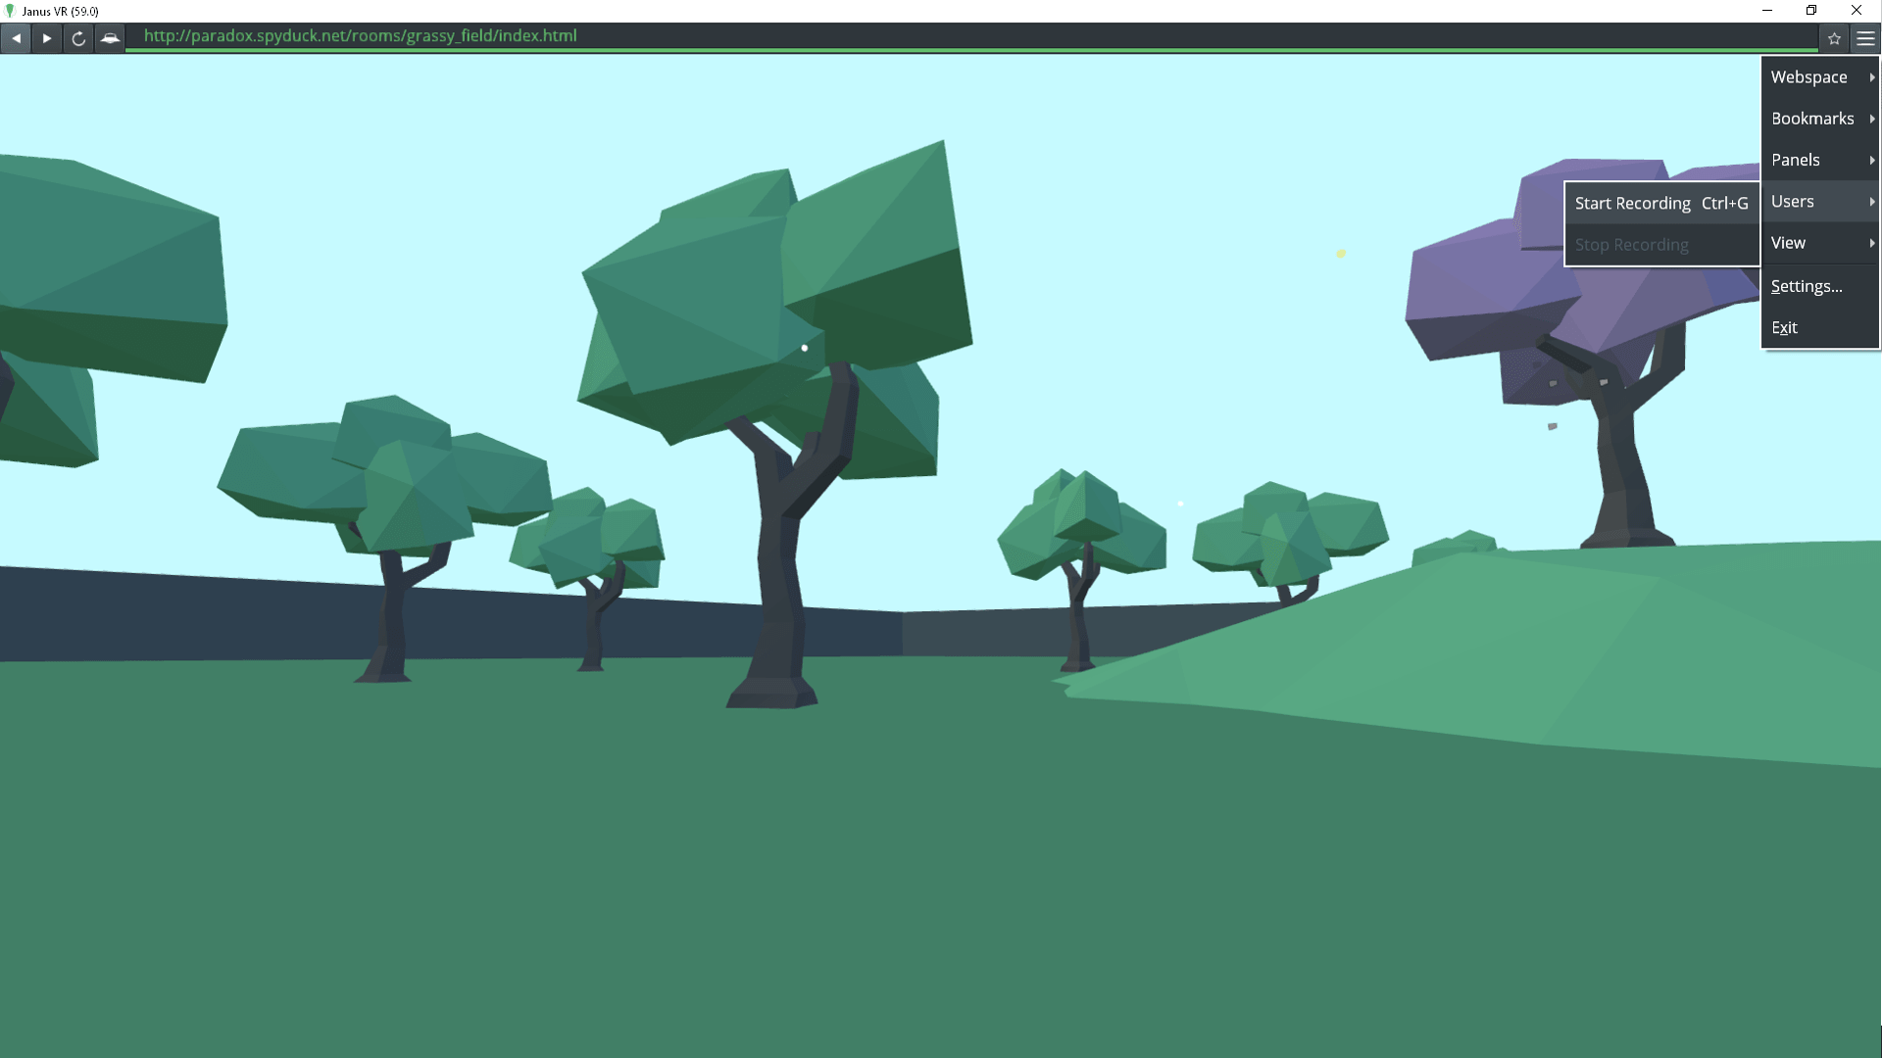This screenshot has height=1058, width=1882.
Task: Click the back navigation arrow
Action: point(16,38)
